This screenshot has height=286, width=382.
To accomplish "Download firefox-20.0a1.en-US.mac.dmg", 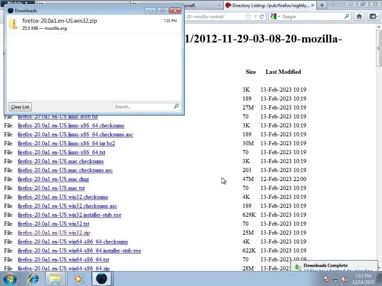I will tap(53, 179).
